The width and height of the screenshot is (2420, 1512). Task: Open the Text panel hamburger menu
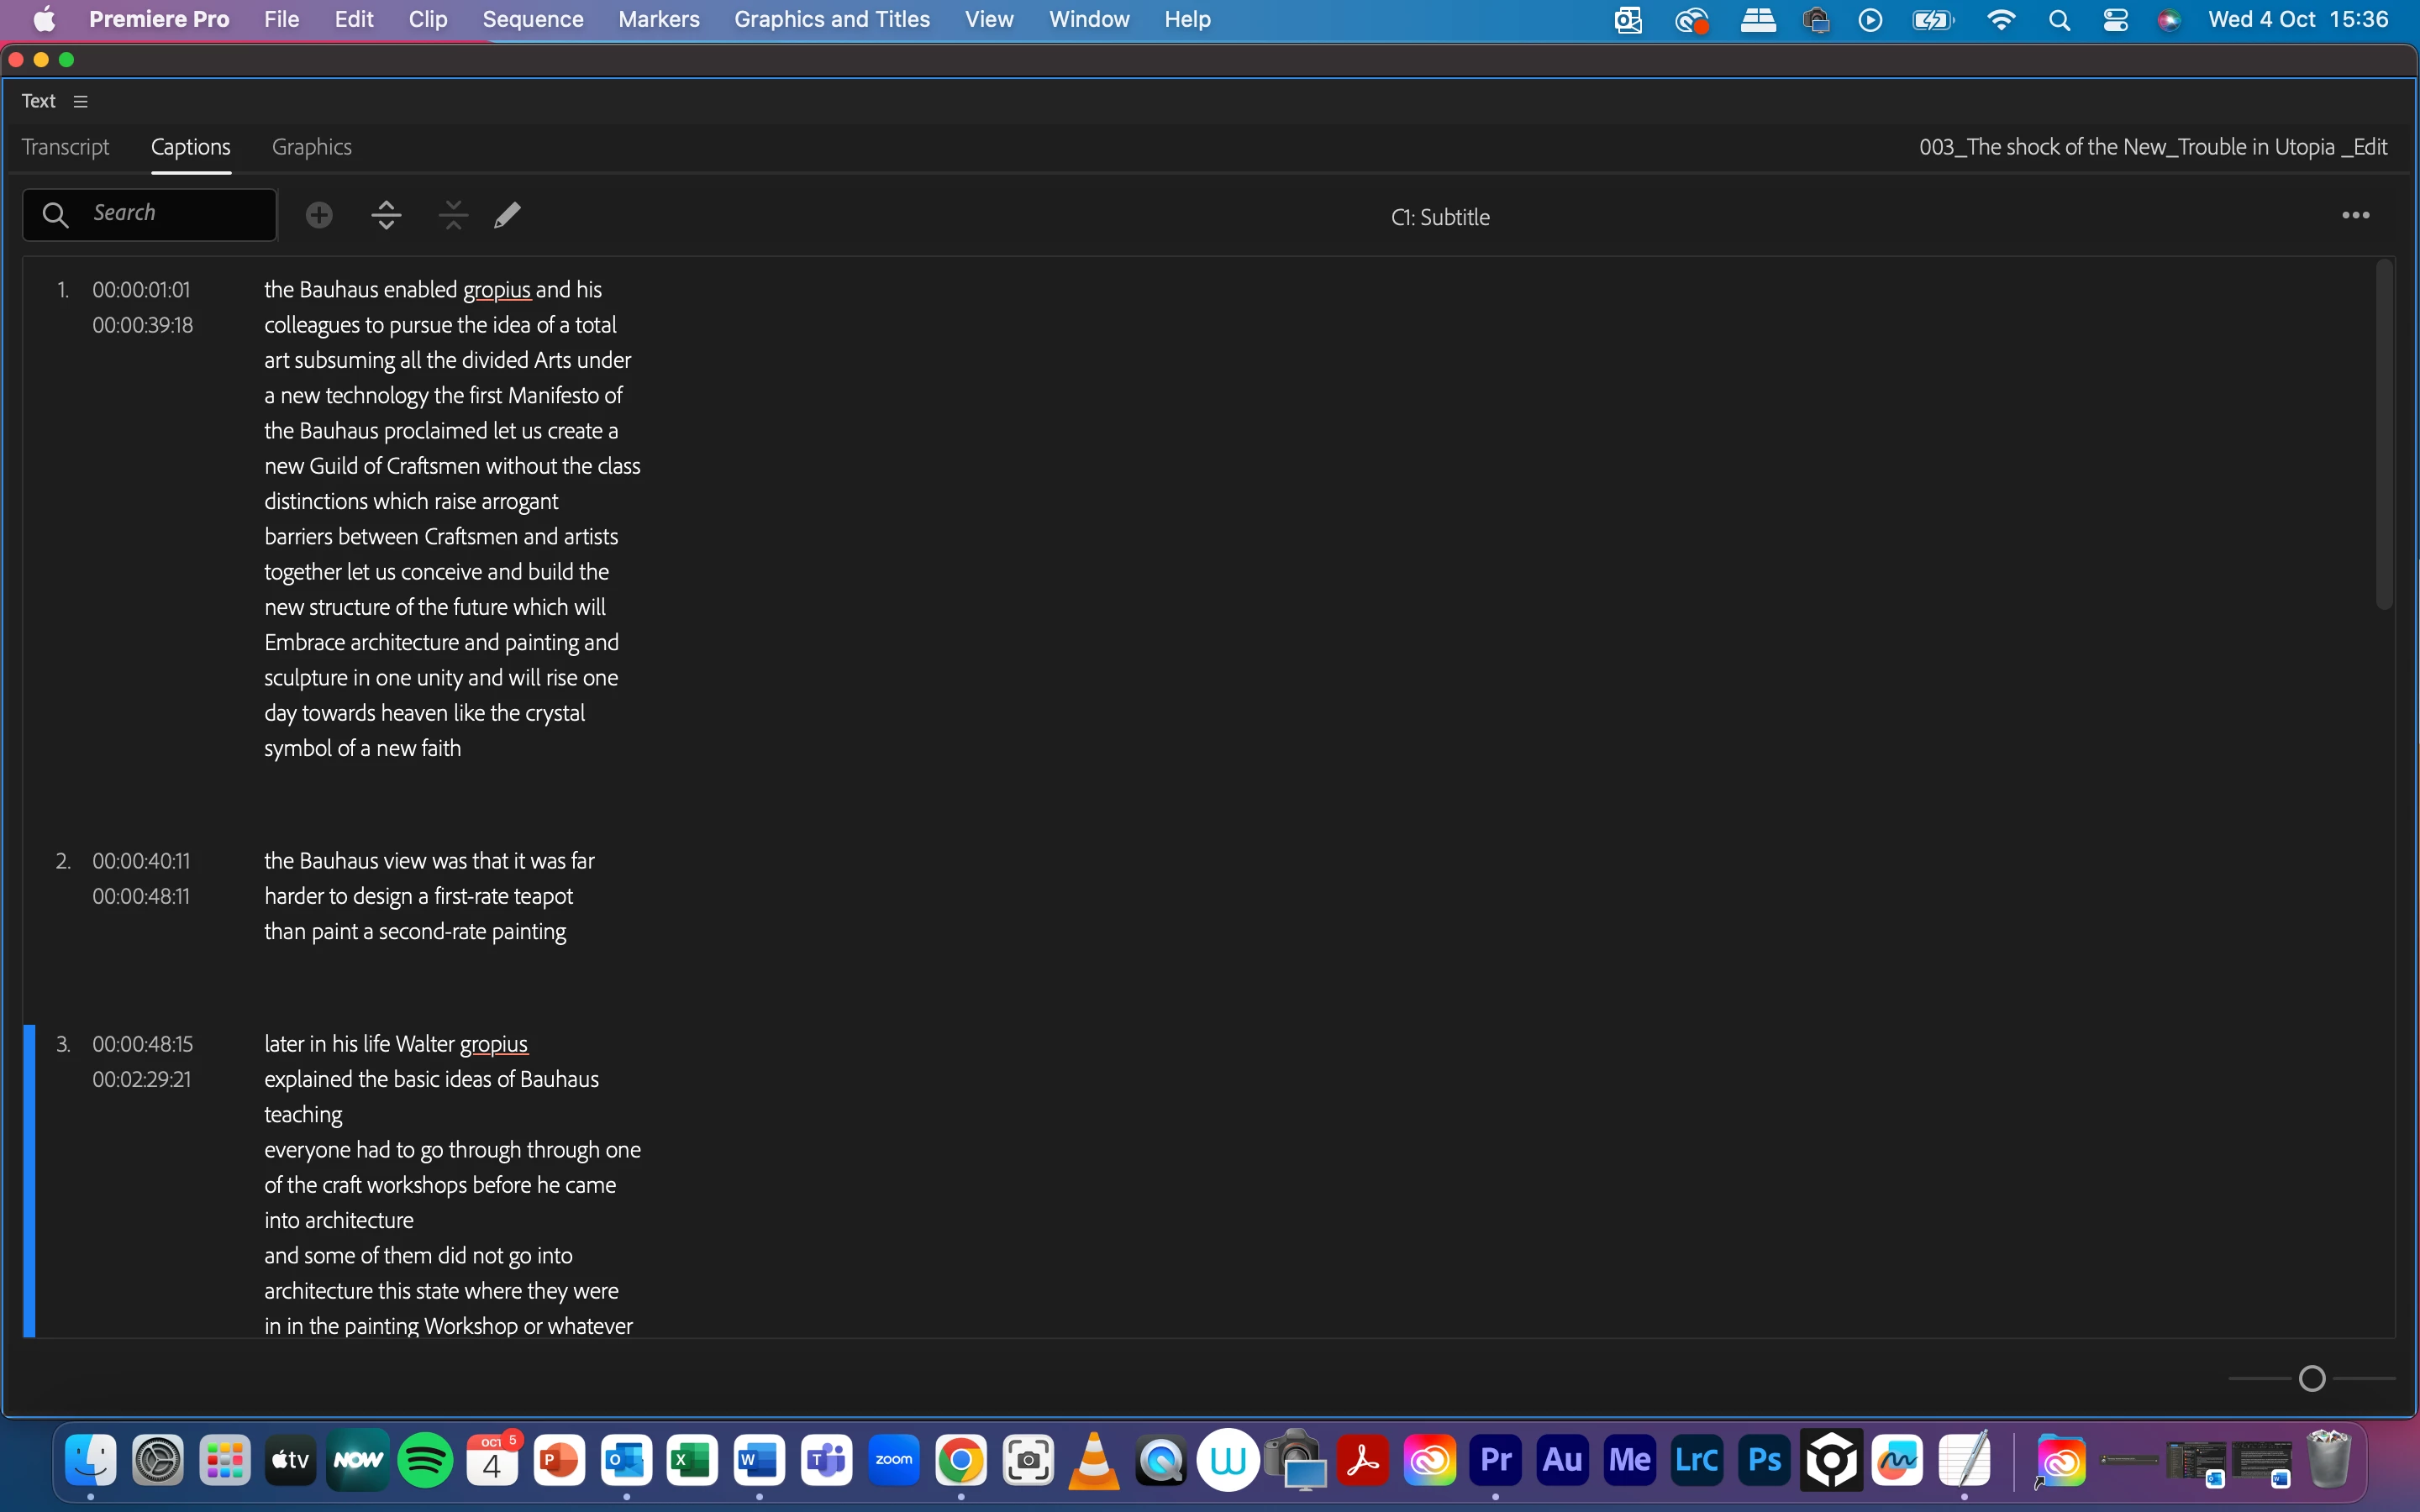(x=81, y=101)
